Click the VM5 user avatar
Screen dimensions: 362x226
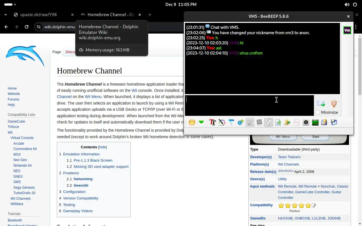point(347,30)
